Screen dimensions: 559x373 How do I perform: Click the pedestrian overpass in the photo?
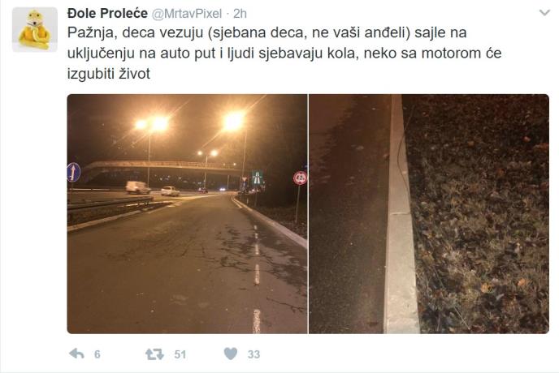164,167
